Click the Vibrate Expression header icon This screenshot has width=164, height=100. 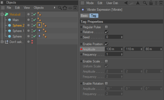pos(83,10)
